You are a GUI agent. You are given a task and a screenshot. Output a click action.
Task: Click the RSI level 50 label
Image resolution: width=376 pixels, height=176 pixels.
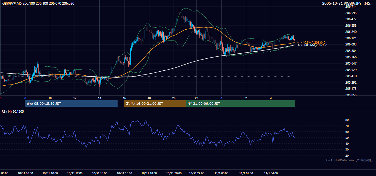[347, 138]
